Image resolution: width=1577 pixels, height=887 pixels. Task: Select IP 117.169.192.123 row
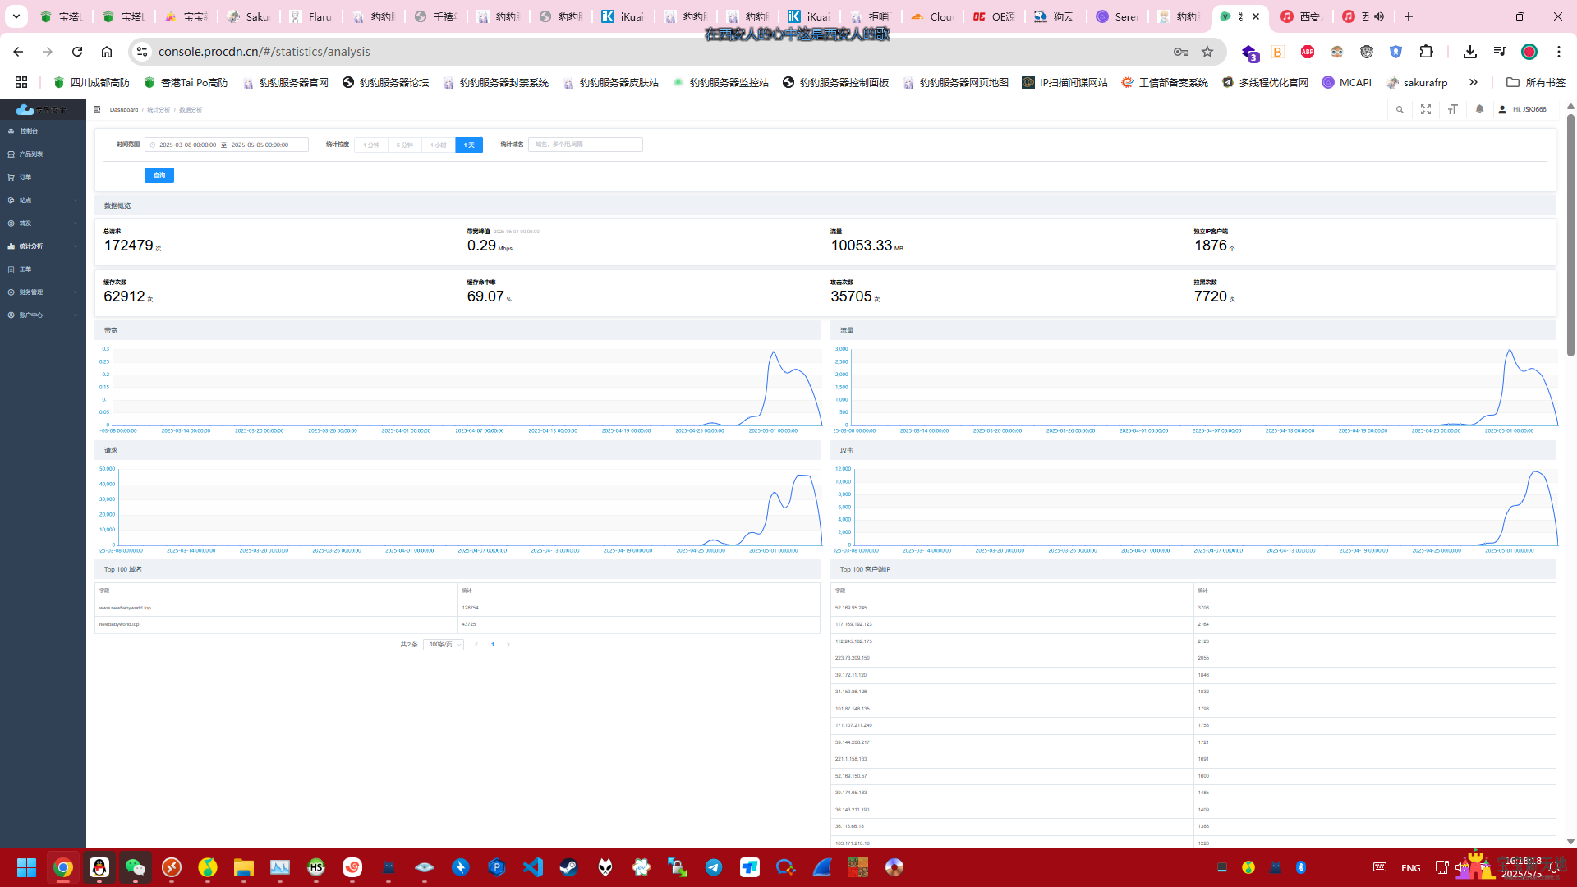[x=1193, y=624]
